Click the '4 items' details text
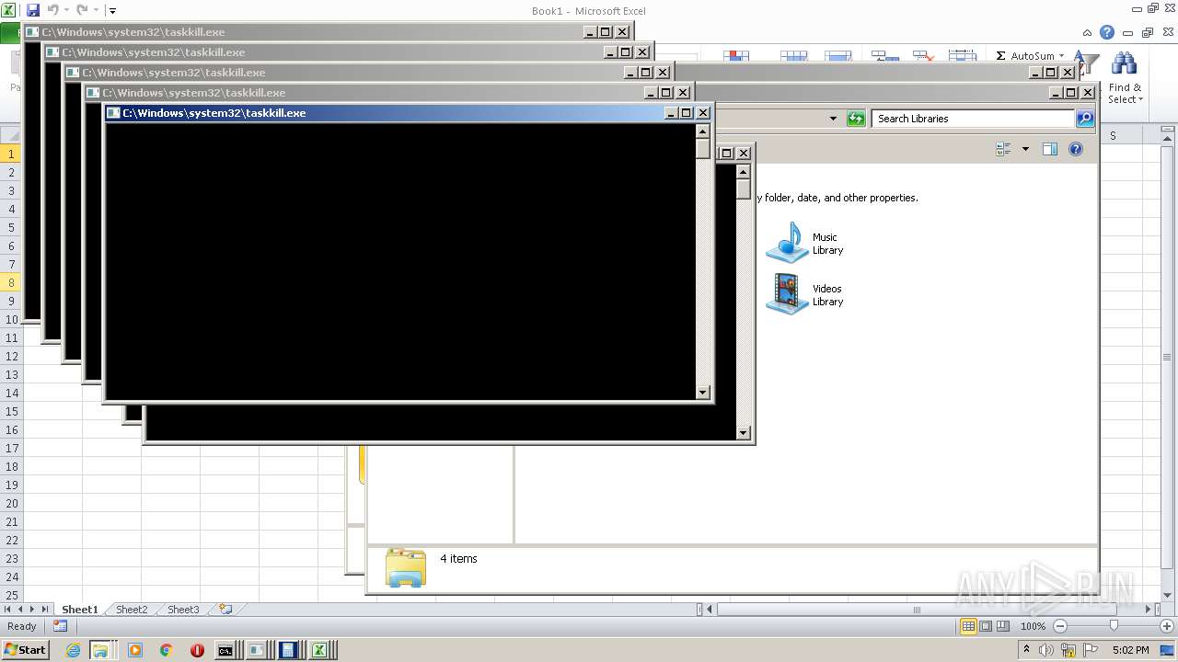This screenshot has height=662, width=1178. click(458, 558)
